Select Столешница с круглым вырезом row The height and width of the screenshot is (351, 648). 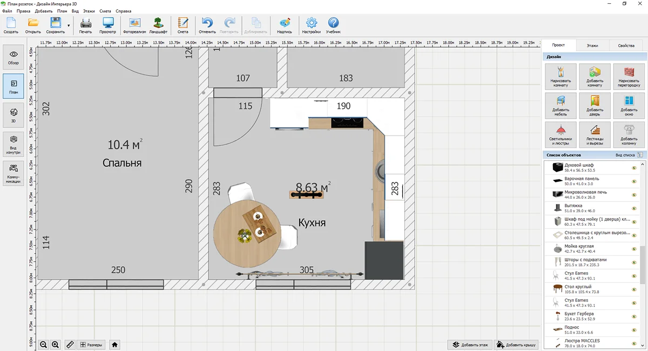(591, 235)
